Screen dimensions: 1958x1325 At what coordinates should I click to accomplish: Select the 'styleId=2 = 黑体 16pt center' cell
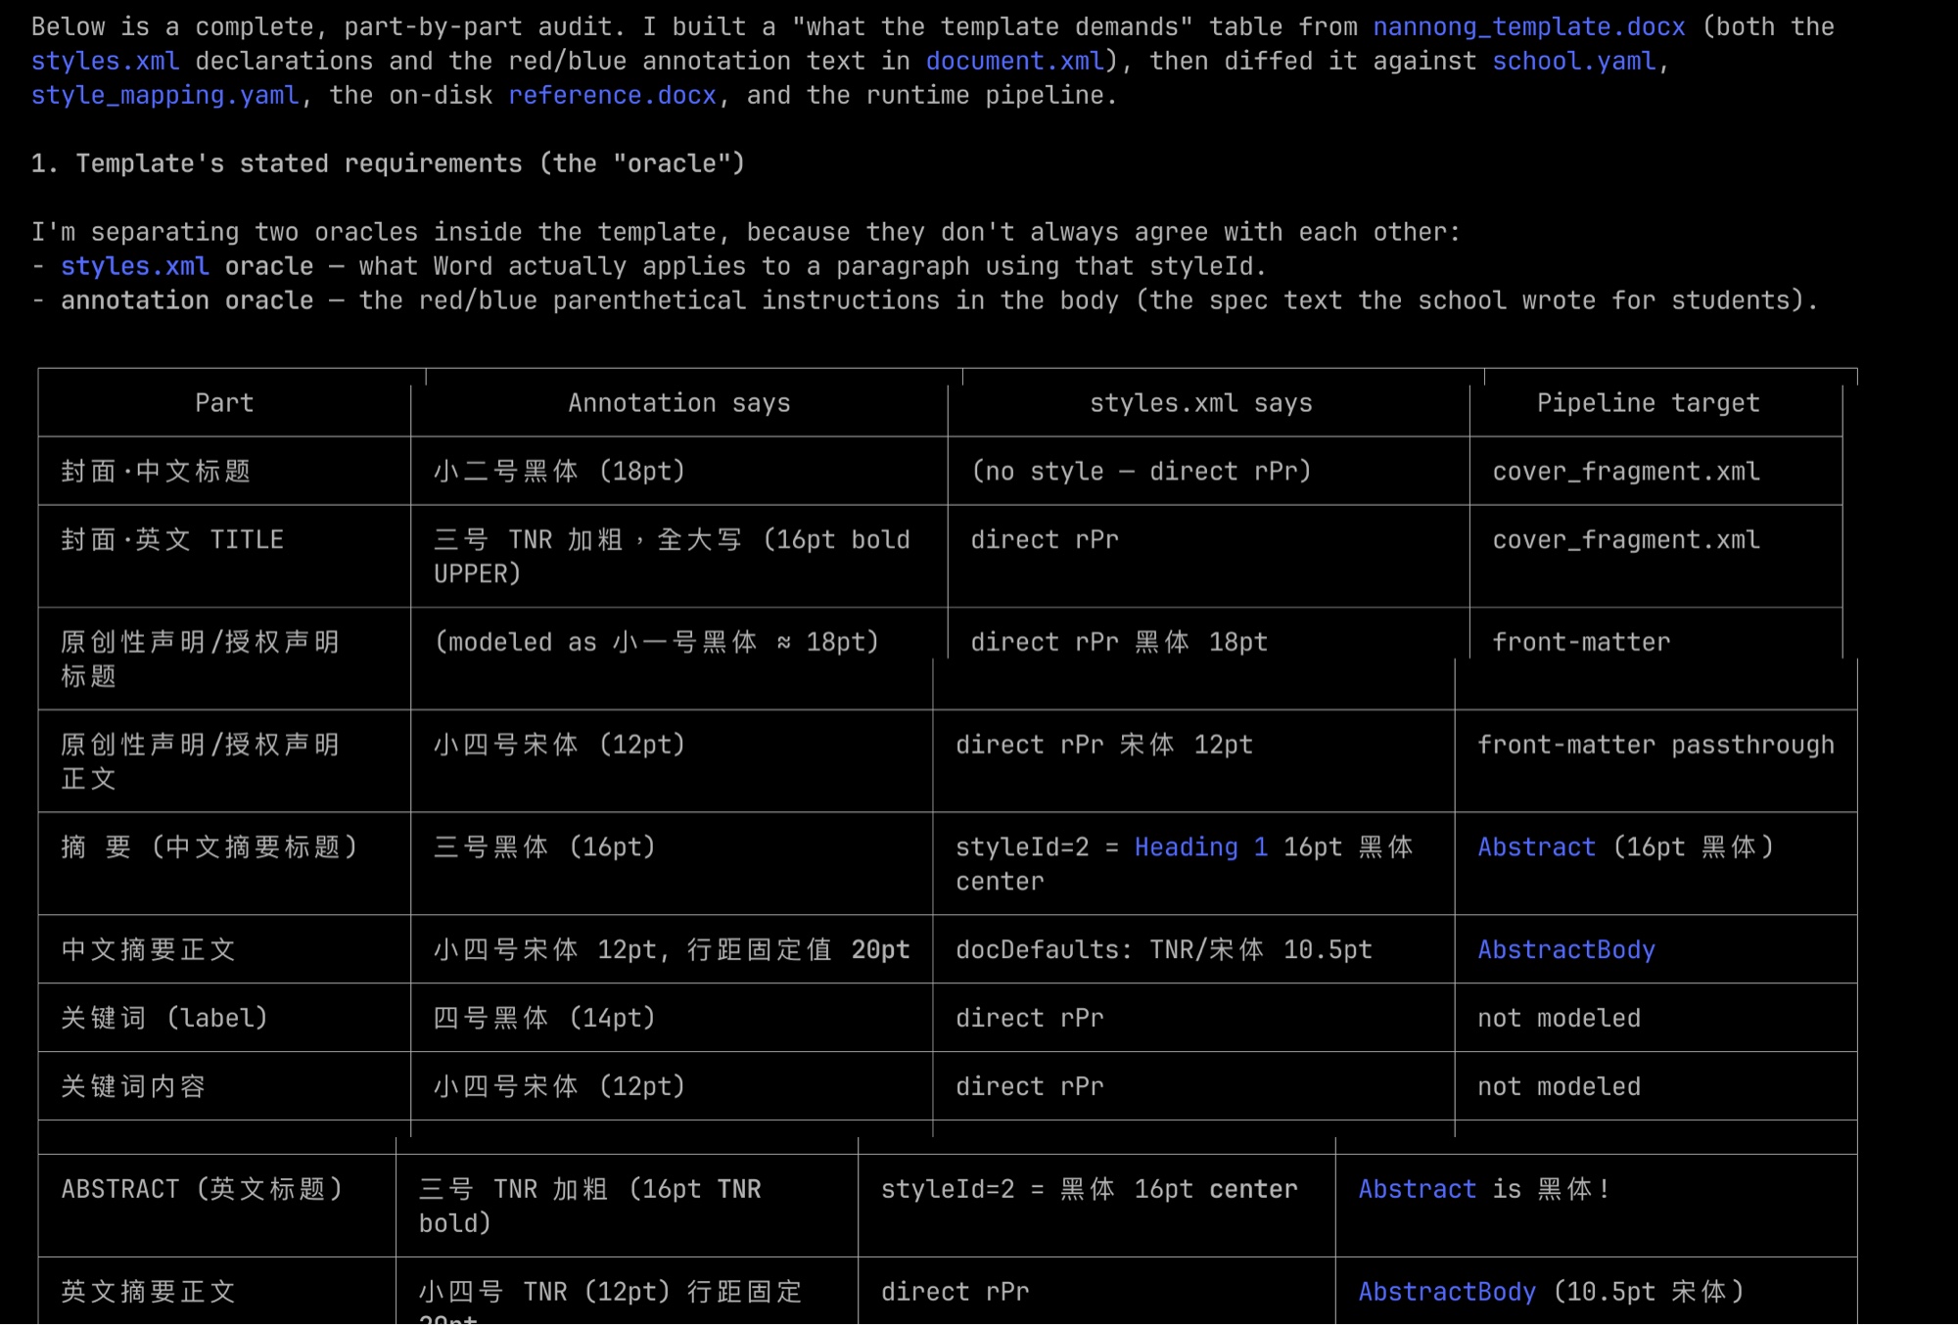(1097, 1206)
